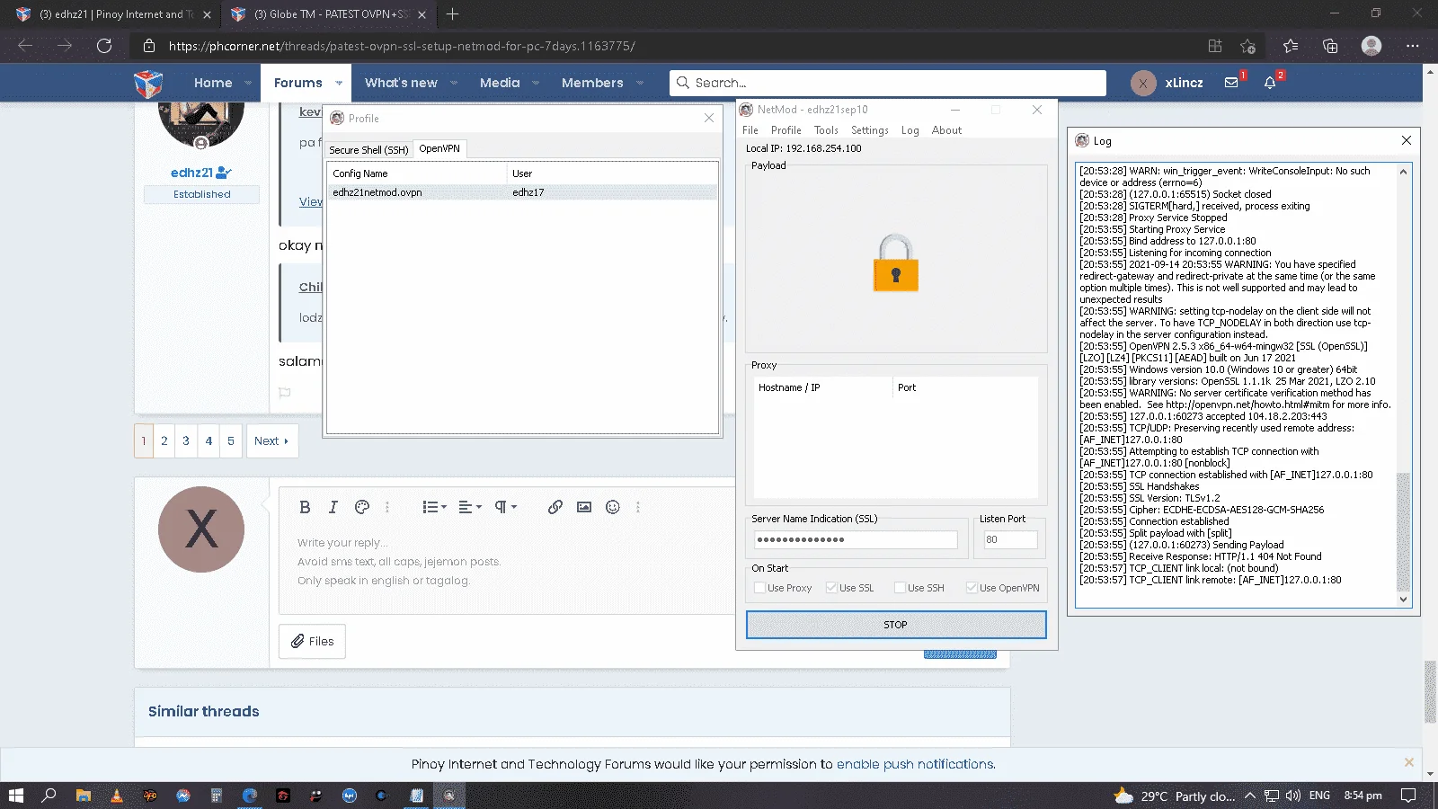Toggle the Use OpenVPN checkbox in NetMod
The width and height of the screenshot is (1438, 809).
tap(972, 588)
